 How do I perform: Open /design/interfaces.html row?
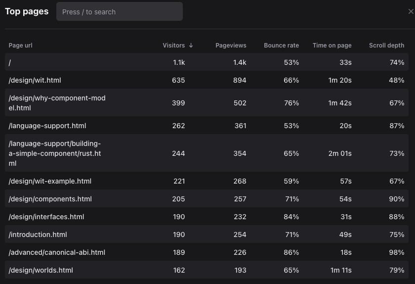46,217
